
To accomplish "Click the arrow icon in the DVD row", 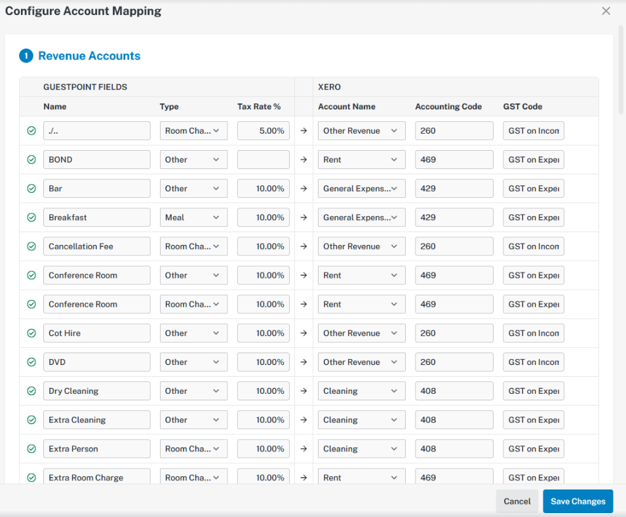I will point(303,362).
